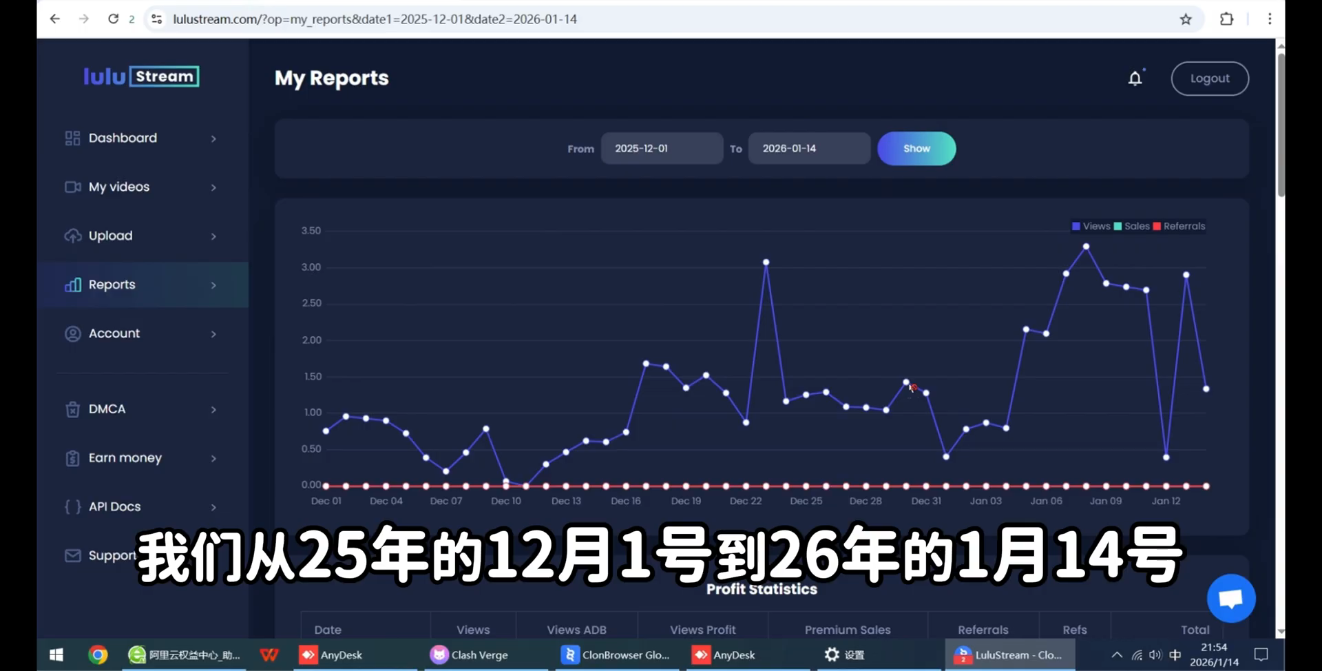This screenshot has height=671, width=1322.
Task: Reload the page
Action: coord(114,19)
